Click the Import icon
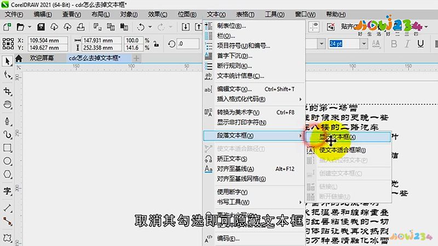The image size is (438, 246). [x=186, y=27]
